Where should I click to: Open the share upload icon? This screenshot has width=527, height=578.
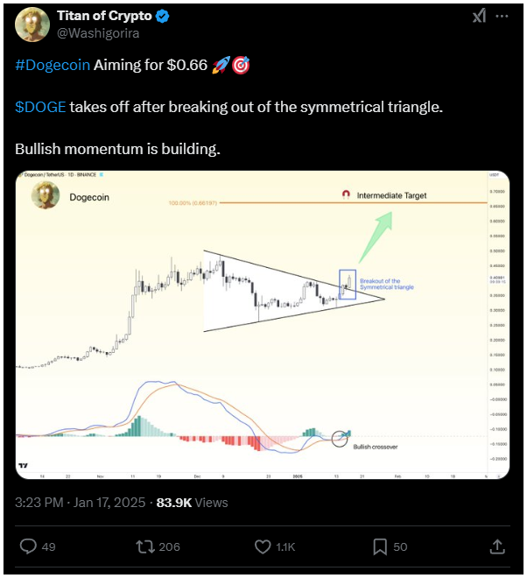tap(497, 546)
